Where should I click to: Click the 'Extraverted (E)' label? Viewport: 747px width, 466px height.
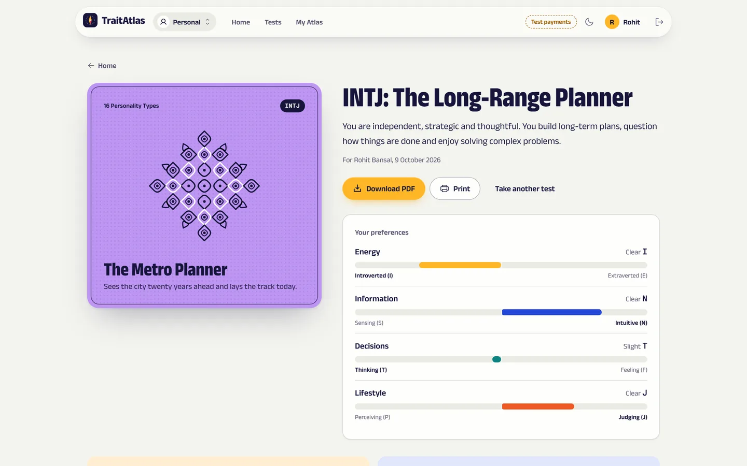628,275
